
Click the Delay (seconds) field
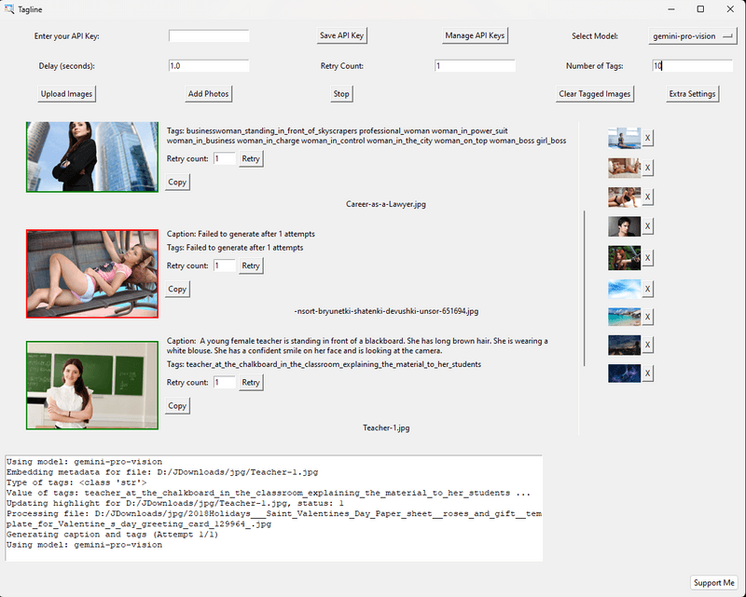coord(209,66)
